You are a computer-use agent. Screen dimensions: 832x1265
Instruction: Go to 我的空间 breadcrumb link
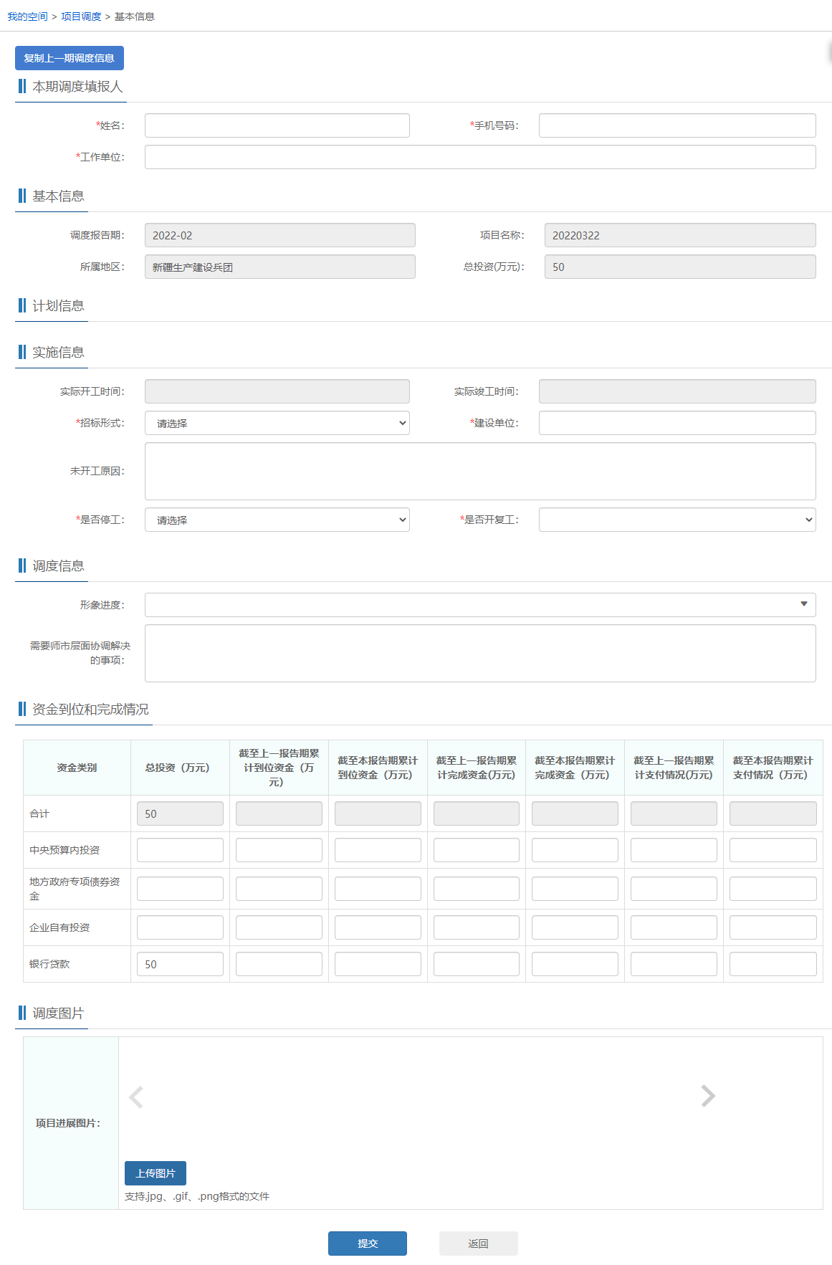pyautogui.click(x=27, y=16)
